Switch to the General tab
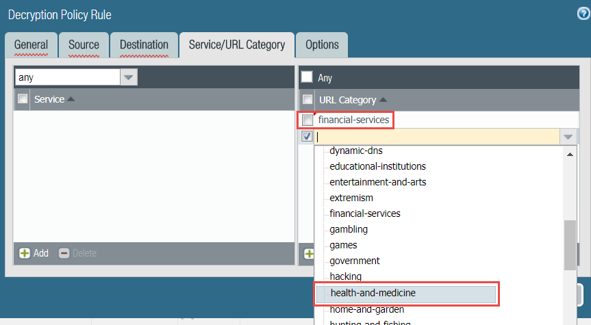The height and width of the screenshot is (325, 591). tap(31, 45)
